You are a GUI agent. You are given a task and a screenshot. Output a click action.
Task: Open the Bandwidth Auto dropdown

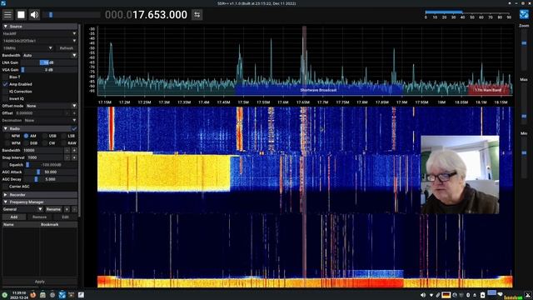tap(50, 55)
